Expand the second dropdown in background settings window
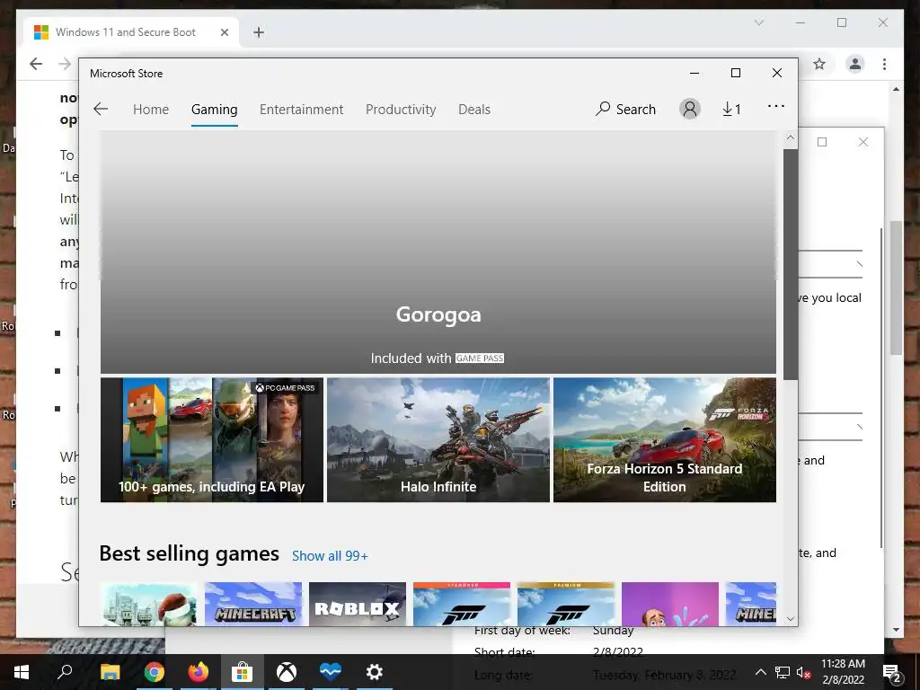 click(831, 427)
